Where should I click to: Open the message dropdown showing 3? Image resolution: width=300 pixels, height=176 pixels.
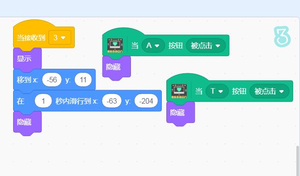[60, 38]
